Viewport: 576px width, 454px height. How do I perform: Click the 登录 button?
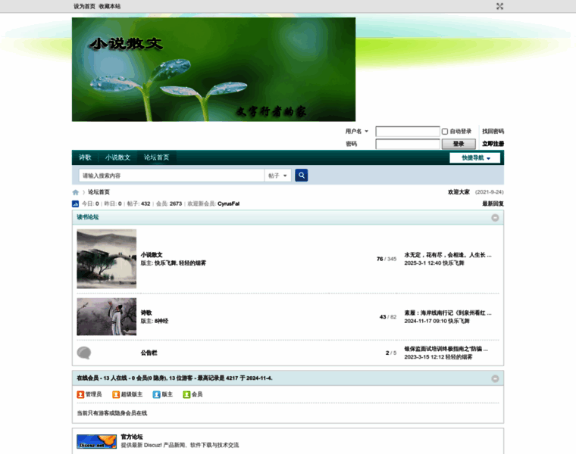coord(459,144)
